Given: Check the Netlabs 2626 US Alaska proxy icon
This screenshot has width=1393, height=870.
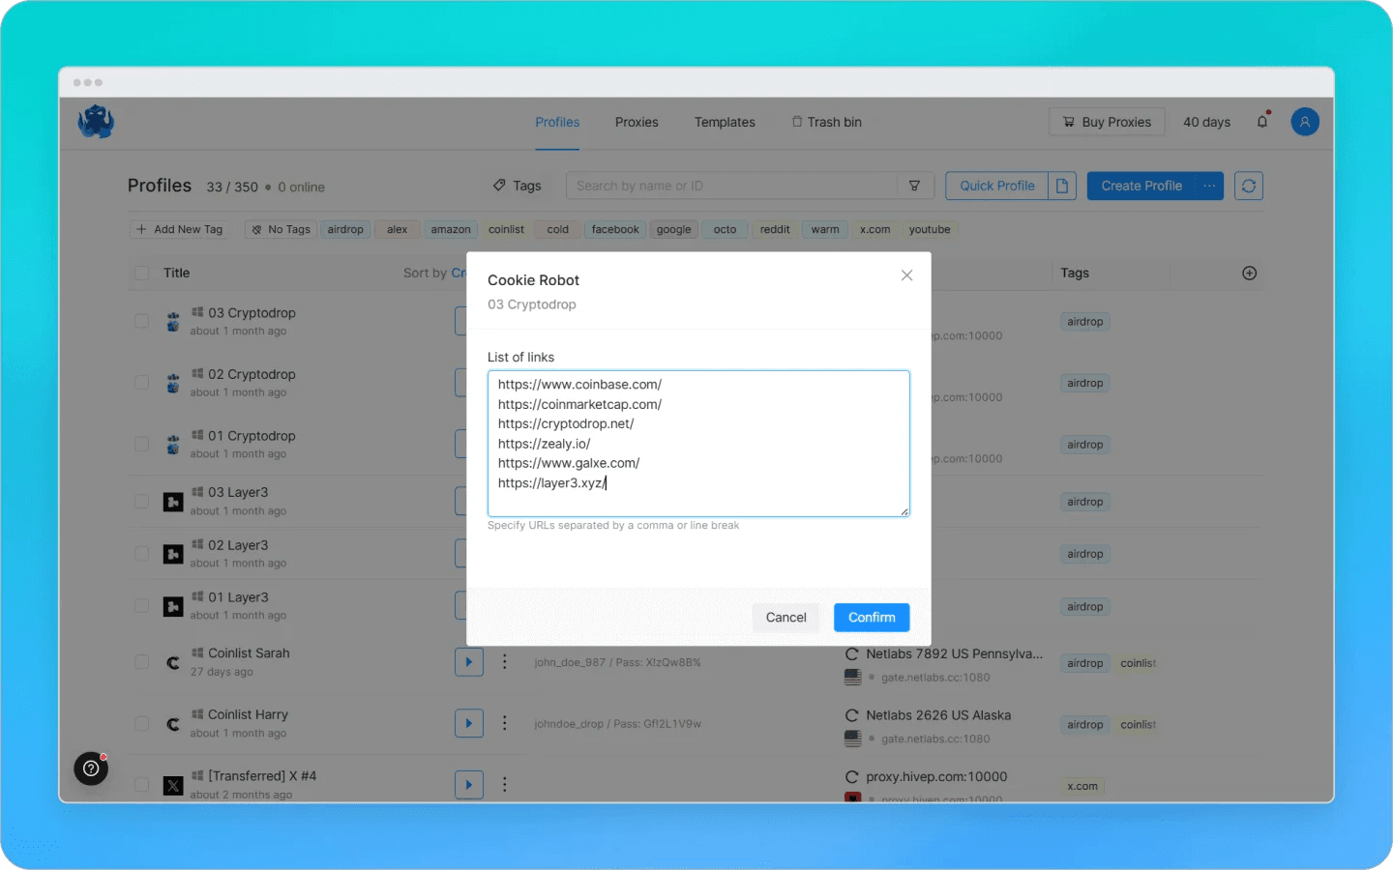Looking at the screenshot, I should [x=852, y=715].
